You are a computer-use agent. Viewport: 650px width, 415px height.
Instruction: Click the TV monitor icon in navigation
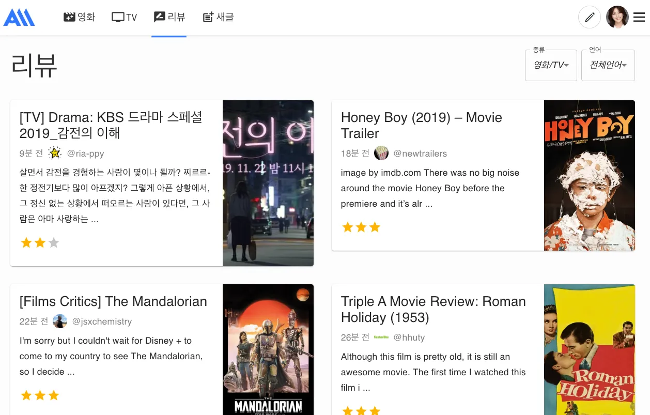point(118,18)
